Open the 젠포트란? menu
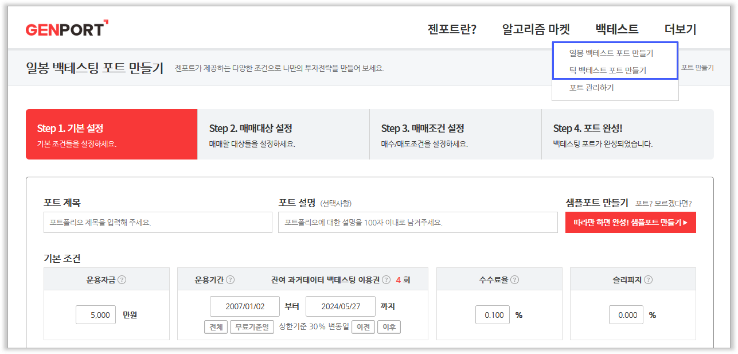 [452, 29]
